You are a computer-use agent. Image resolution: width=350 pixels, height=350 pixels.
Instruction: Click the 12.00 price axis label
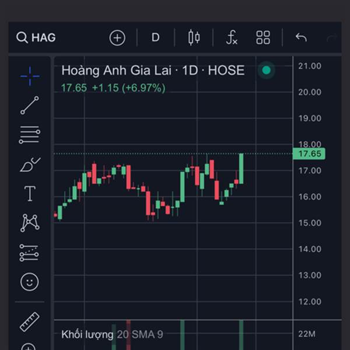[310, 302]
